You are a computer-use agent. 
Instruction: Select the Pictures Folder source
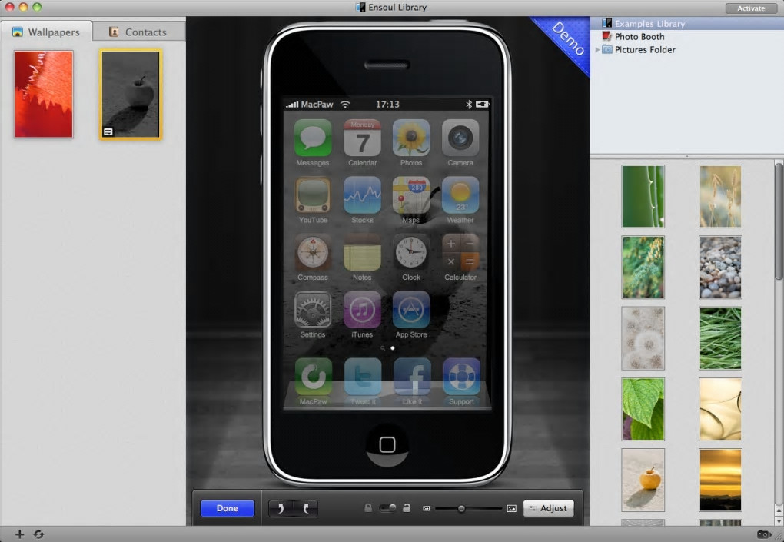[x=686, y=49]
